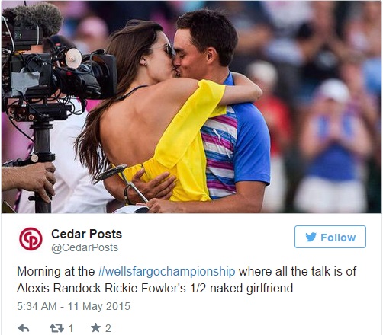Click the Twitter bird inside Follow button
Screen dimensions: 383x335
[311, 238]
